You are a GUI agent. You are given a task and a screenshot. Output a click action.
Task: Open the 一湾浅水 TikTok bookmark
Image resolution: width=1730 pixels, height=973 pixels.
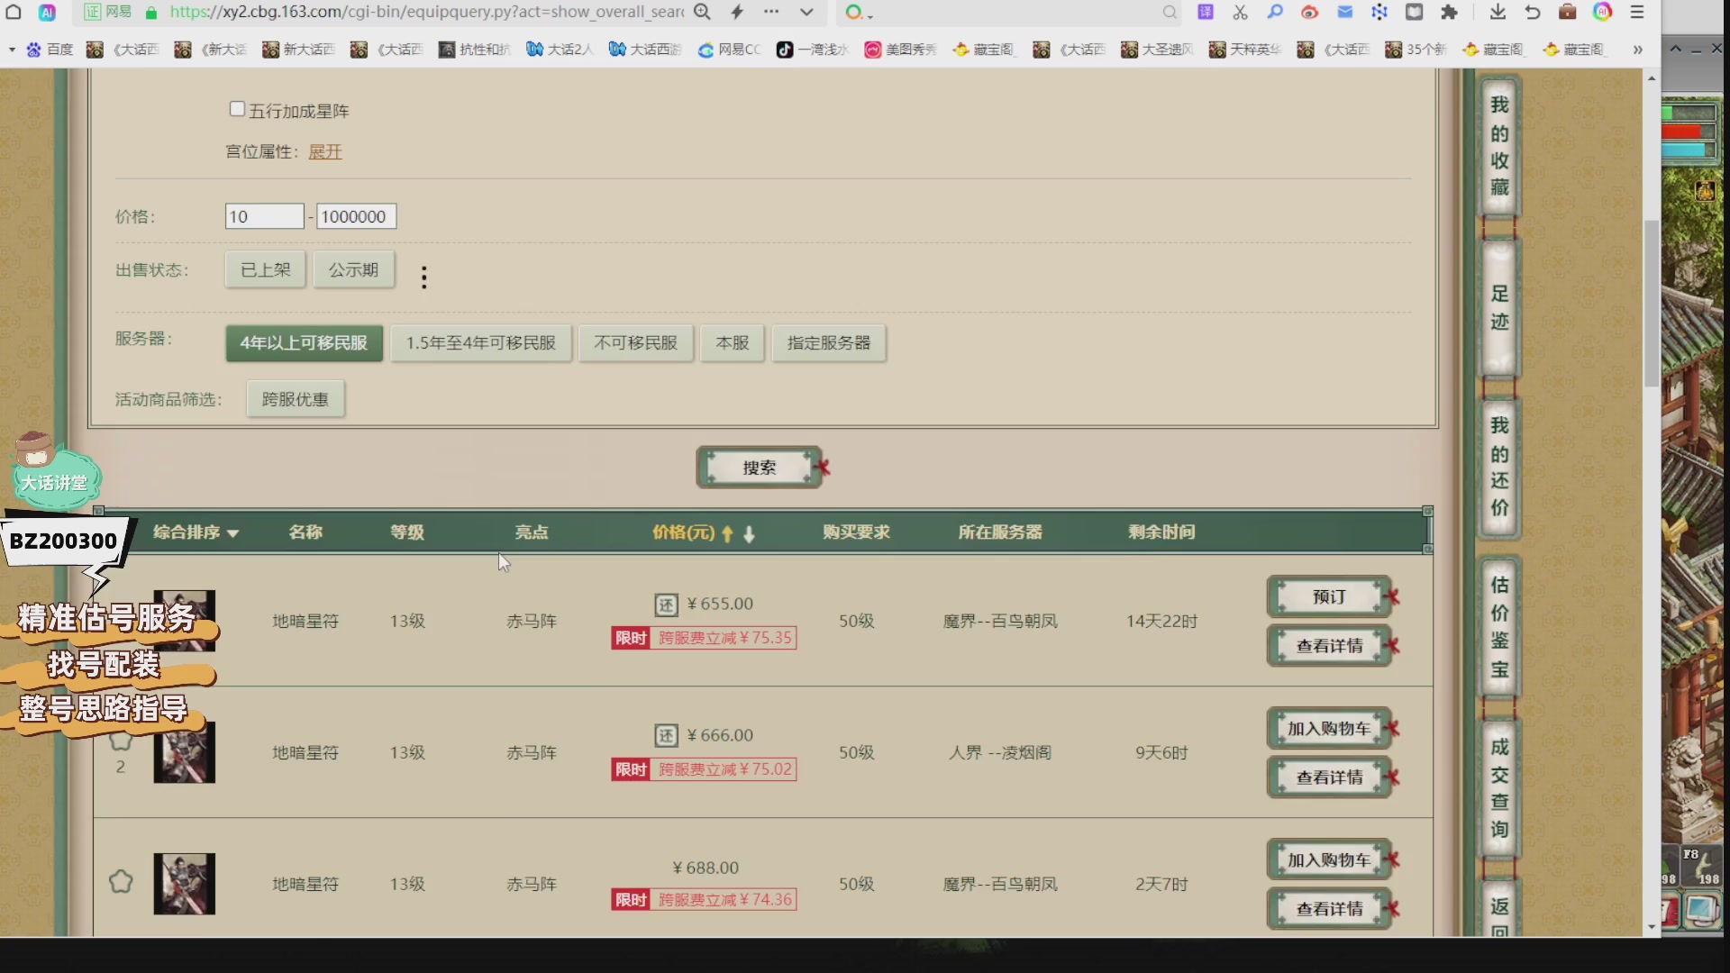coord(813,50)
